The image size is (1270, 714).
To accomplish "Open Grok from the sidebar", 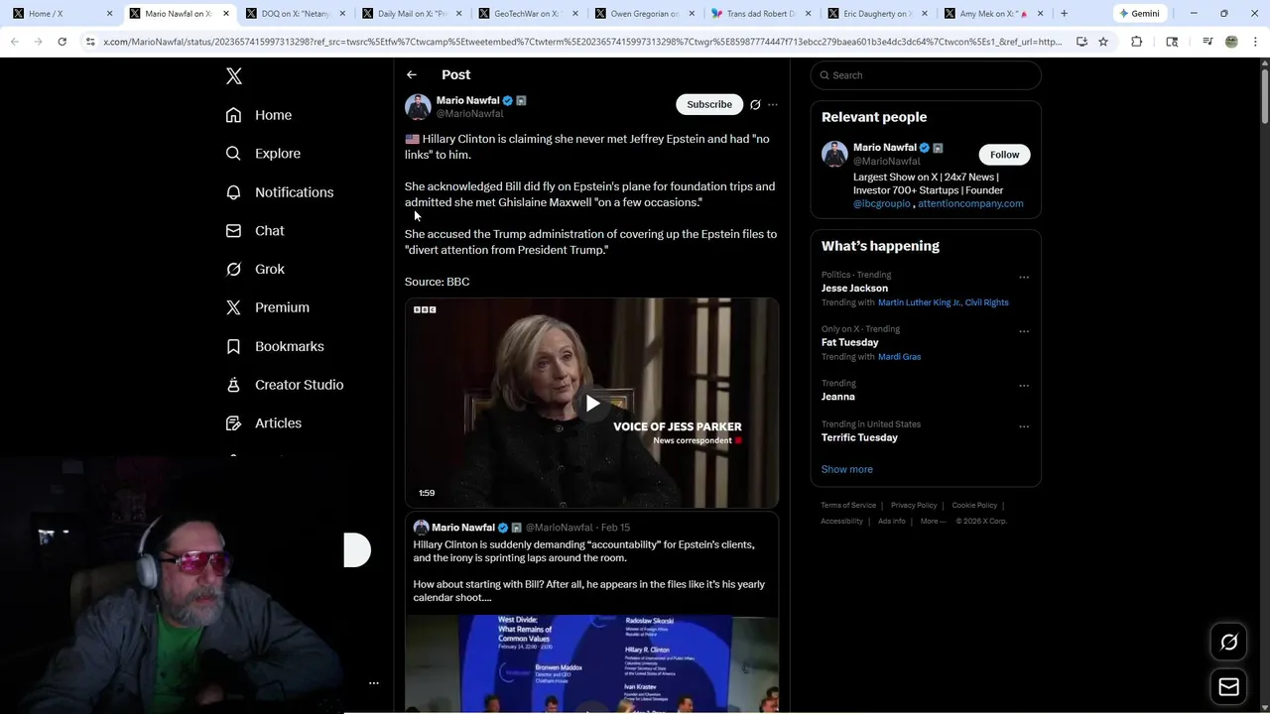I will click(x=254, y=269).
